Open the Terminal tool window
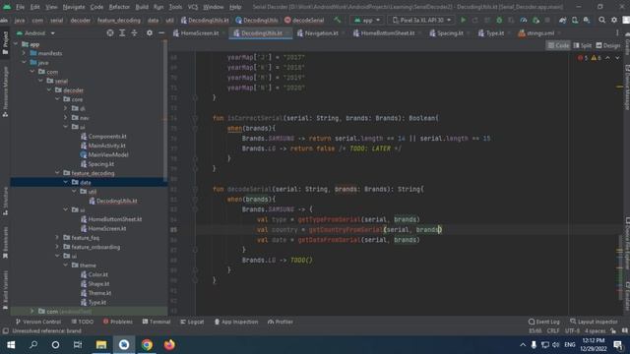 tap(157, 322)
